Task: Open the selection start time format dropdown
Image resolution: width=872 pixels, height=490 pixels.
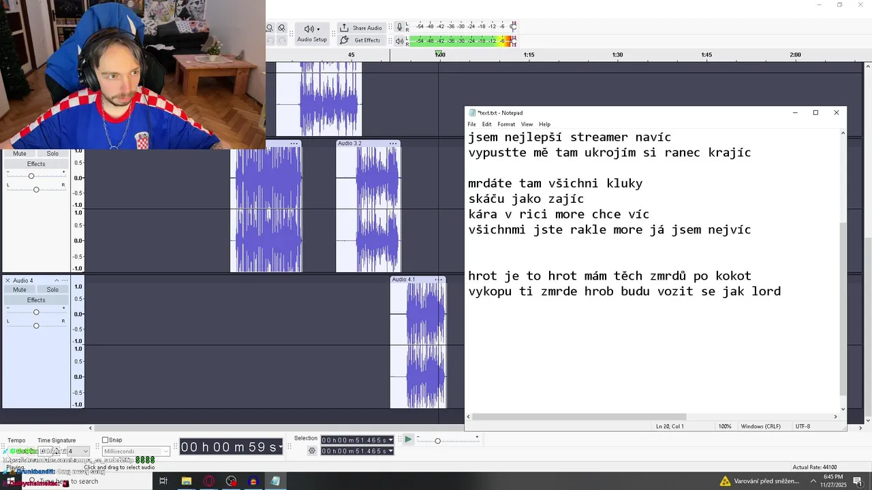Action: click(390, 440)
